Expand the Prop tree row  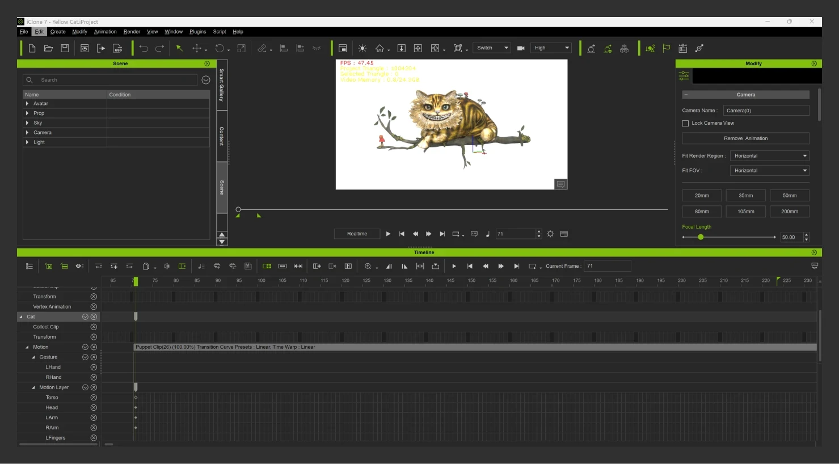(x=27, y=113)
